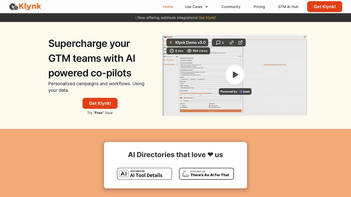This screenshot has width=351, height=197.
Task: Follow the Get Klynk! link in announcement bar
Action: point(207,17)
